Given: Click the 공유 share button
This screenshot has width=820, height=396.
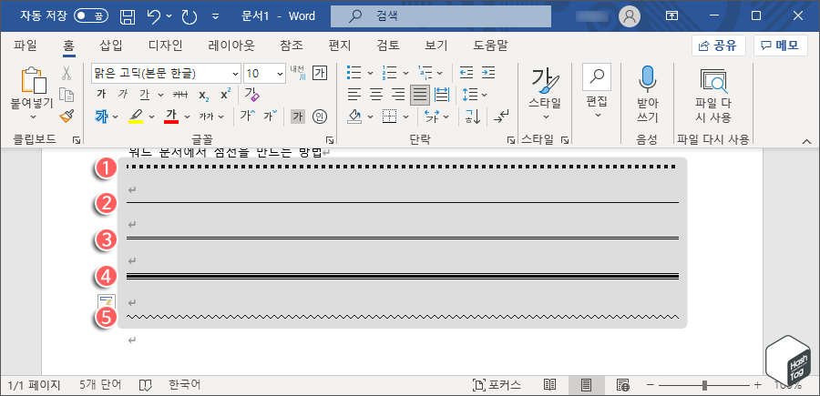Looking at the screenshot, I should coord(719,46).
